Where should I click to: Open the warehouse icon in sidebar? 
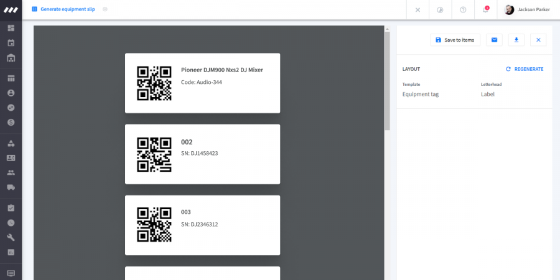click(x=11, y=57)
